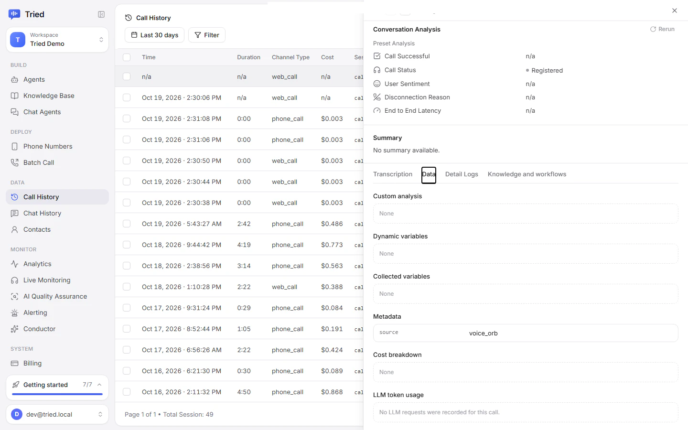Check the Oct 19 2:30:06 PM row checkbox

[127, 97]
